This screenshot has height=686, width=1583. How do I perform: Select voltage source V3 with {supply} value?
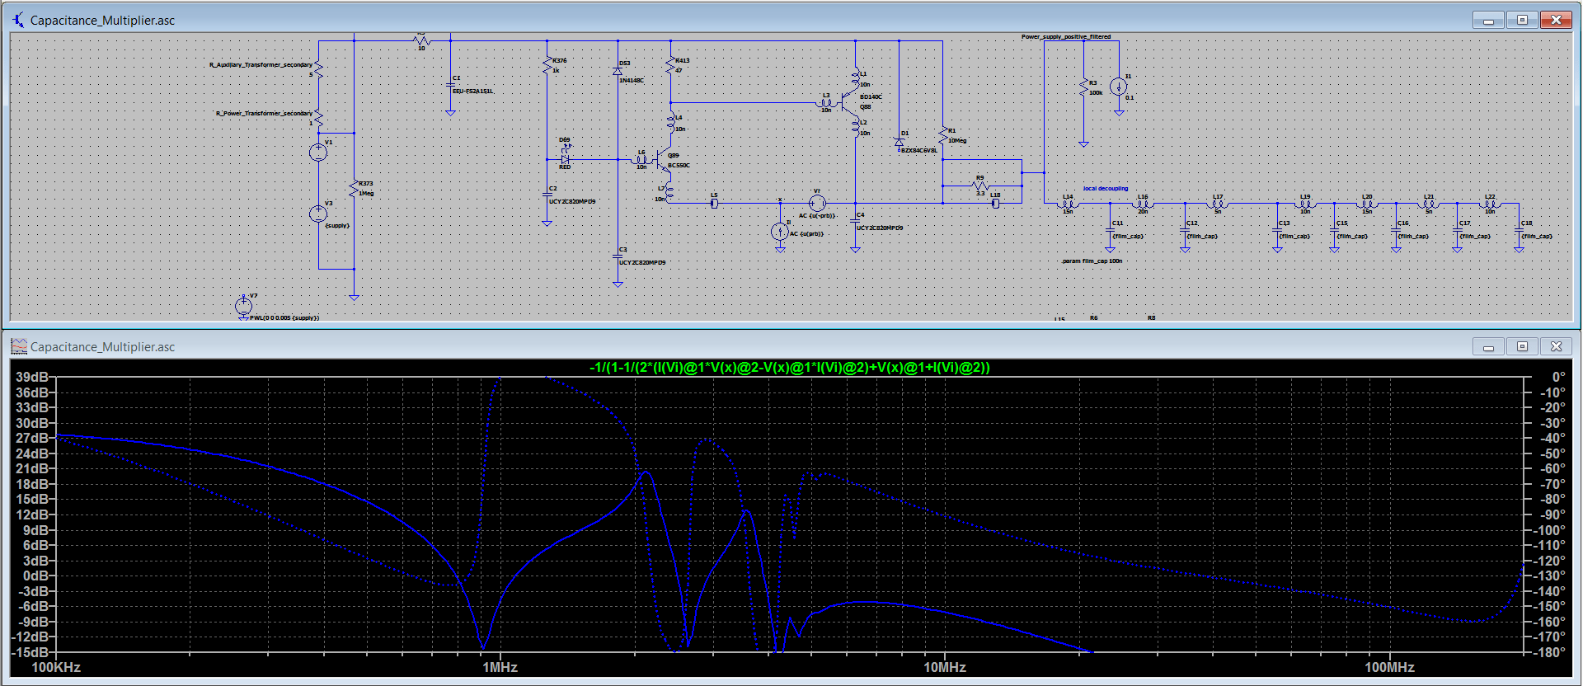[318, 214]
